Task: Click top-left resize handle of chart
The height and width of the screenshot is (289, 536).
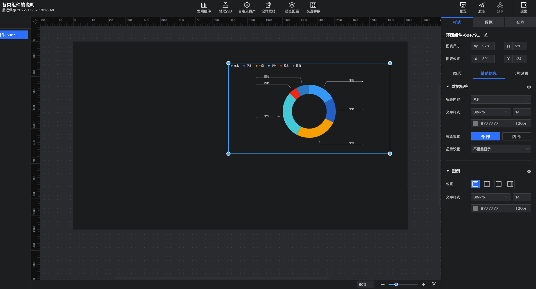Action: [228, 63]
